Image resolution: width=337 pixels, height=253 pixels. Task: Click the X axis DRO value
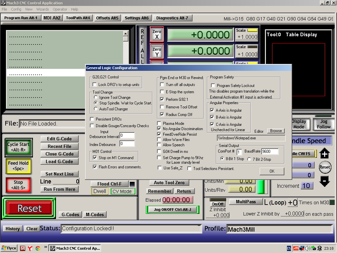(x=200, y=35)
